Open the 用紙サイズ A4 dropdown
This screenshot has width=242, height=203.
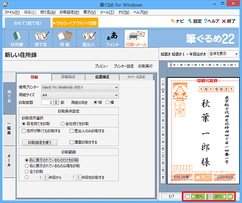click(x=80, y=95)
